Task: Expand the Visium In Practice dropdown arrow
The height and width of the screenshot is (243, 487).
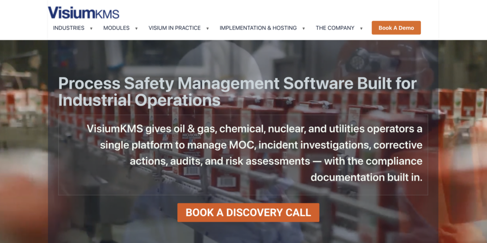Action: [207, 29]
